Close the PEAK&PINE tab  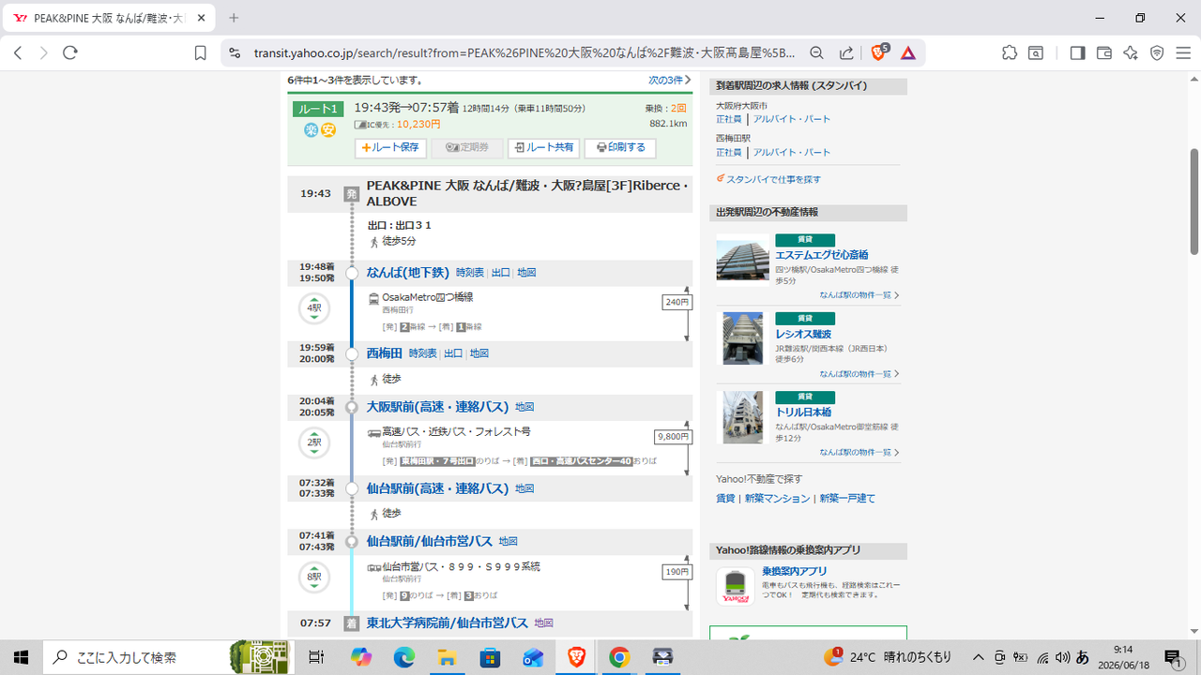(x=202, y=18)
